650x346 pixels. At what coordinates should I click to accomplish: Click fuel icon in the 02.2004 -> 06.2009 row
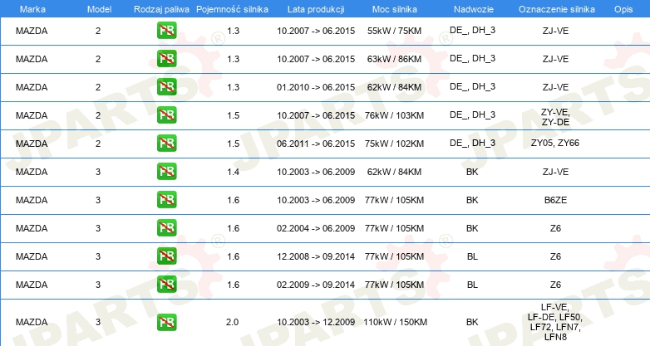(x=166, y=227)
